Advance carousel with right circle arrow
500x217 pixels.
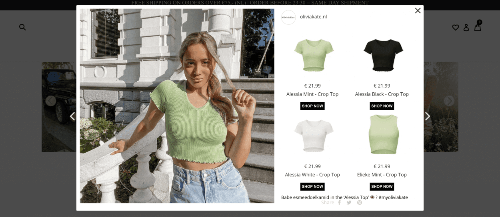(449, 101)
